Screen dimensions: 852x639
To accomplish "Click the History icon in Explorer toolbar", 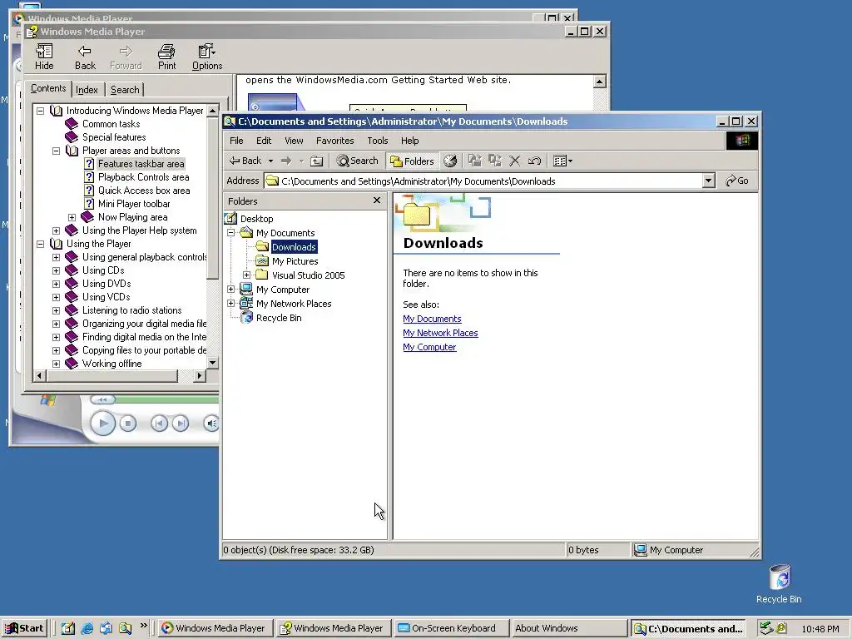I will pos(450,161).
